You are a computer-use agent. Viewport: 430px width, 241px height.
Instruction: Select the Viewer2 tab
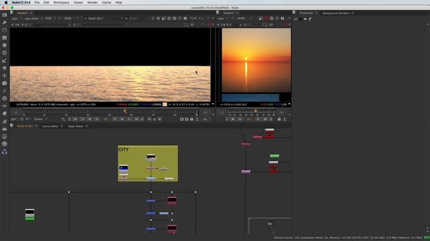tap(228, 13)
